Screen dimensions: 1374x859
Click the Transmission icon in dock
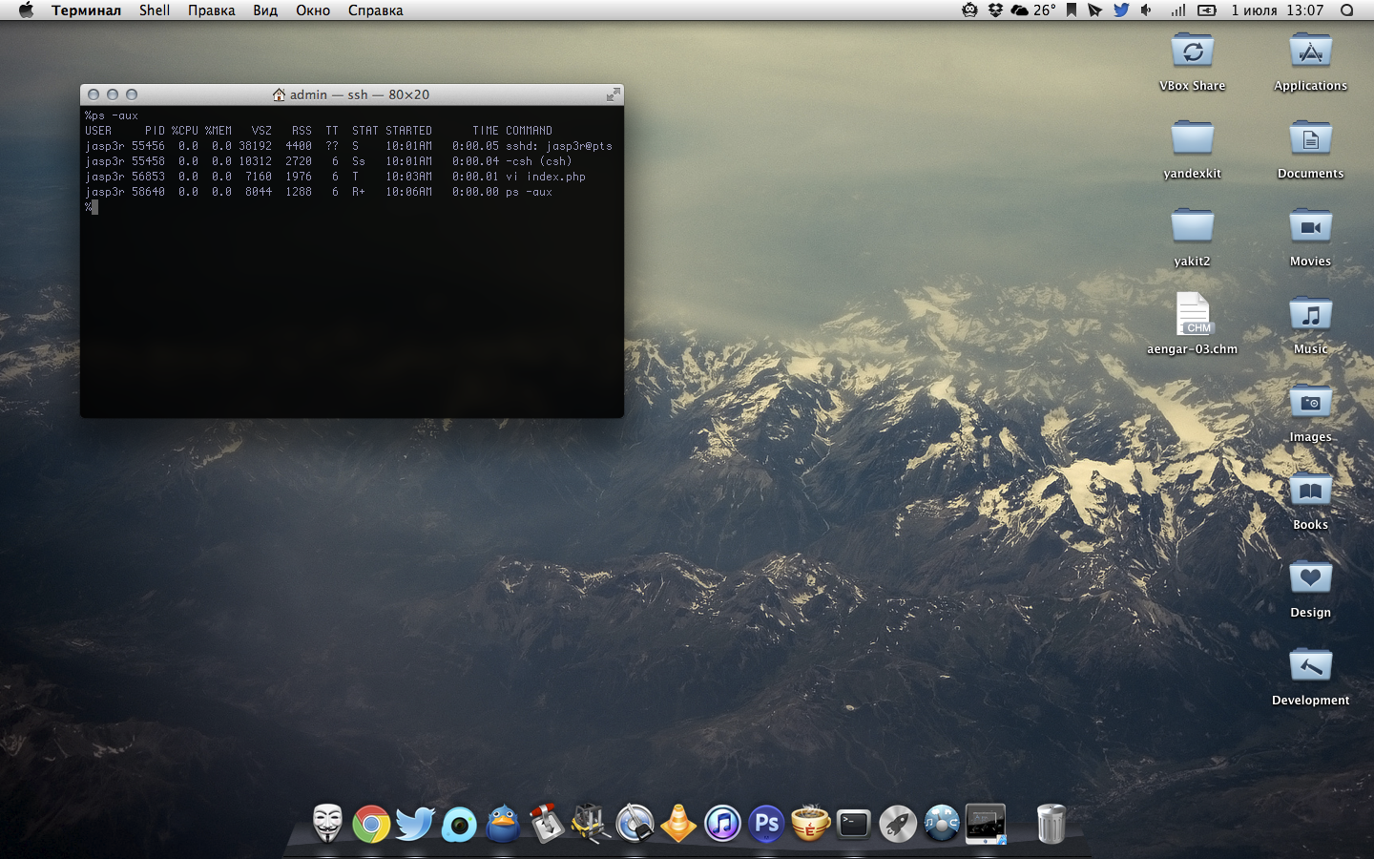coord(547,824)
